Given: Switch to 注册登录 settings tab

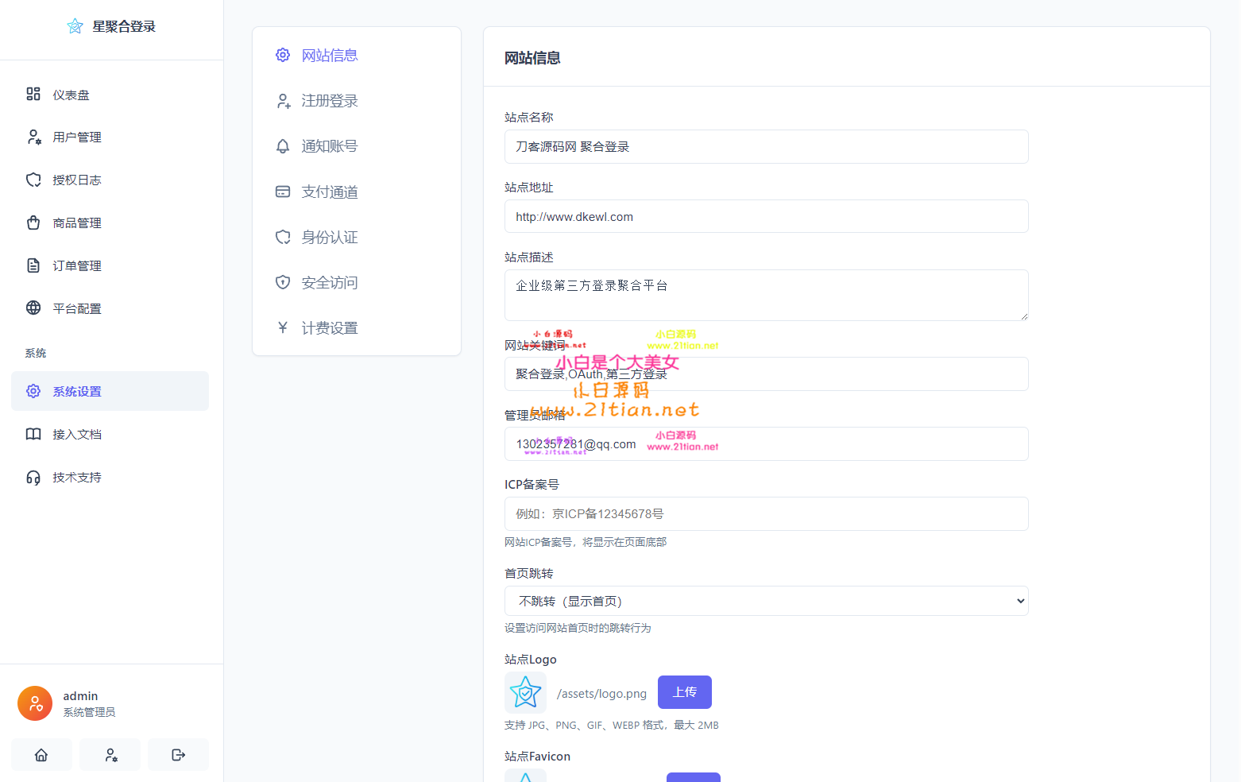Looking at the screenshot, I should [x=329, y=101].
